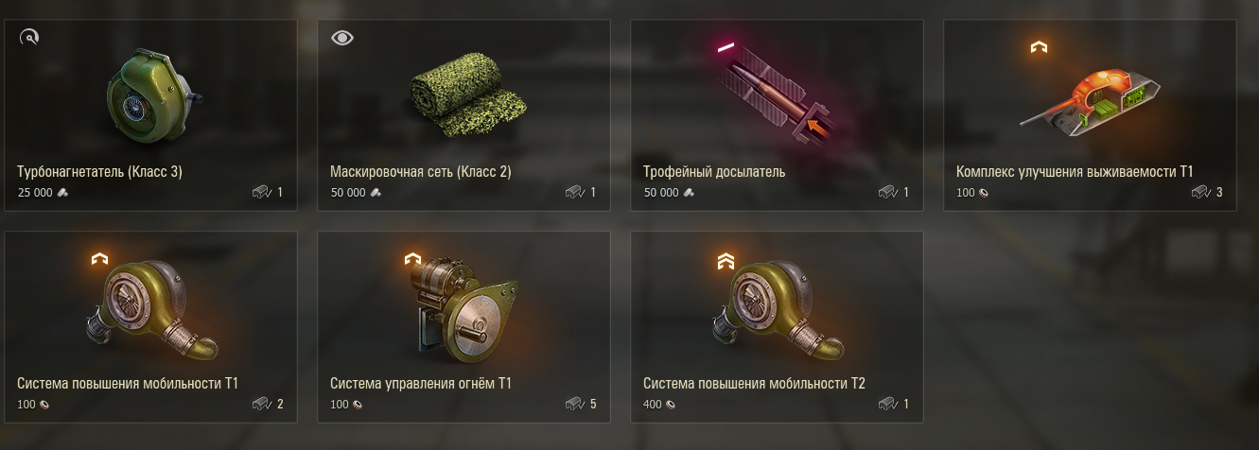
Task: Click the circular arrow icon on turbocharger card
Action: (29, 38)
